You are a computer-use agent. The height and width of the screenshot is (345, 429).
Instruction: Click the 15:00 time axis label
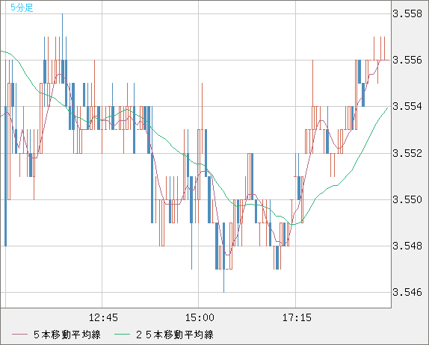[x=200, y=317]
